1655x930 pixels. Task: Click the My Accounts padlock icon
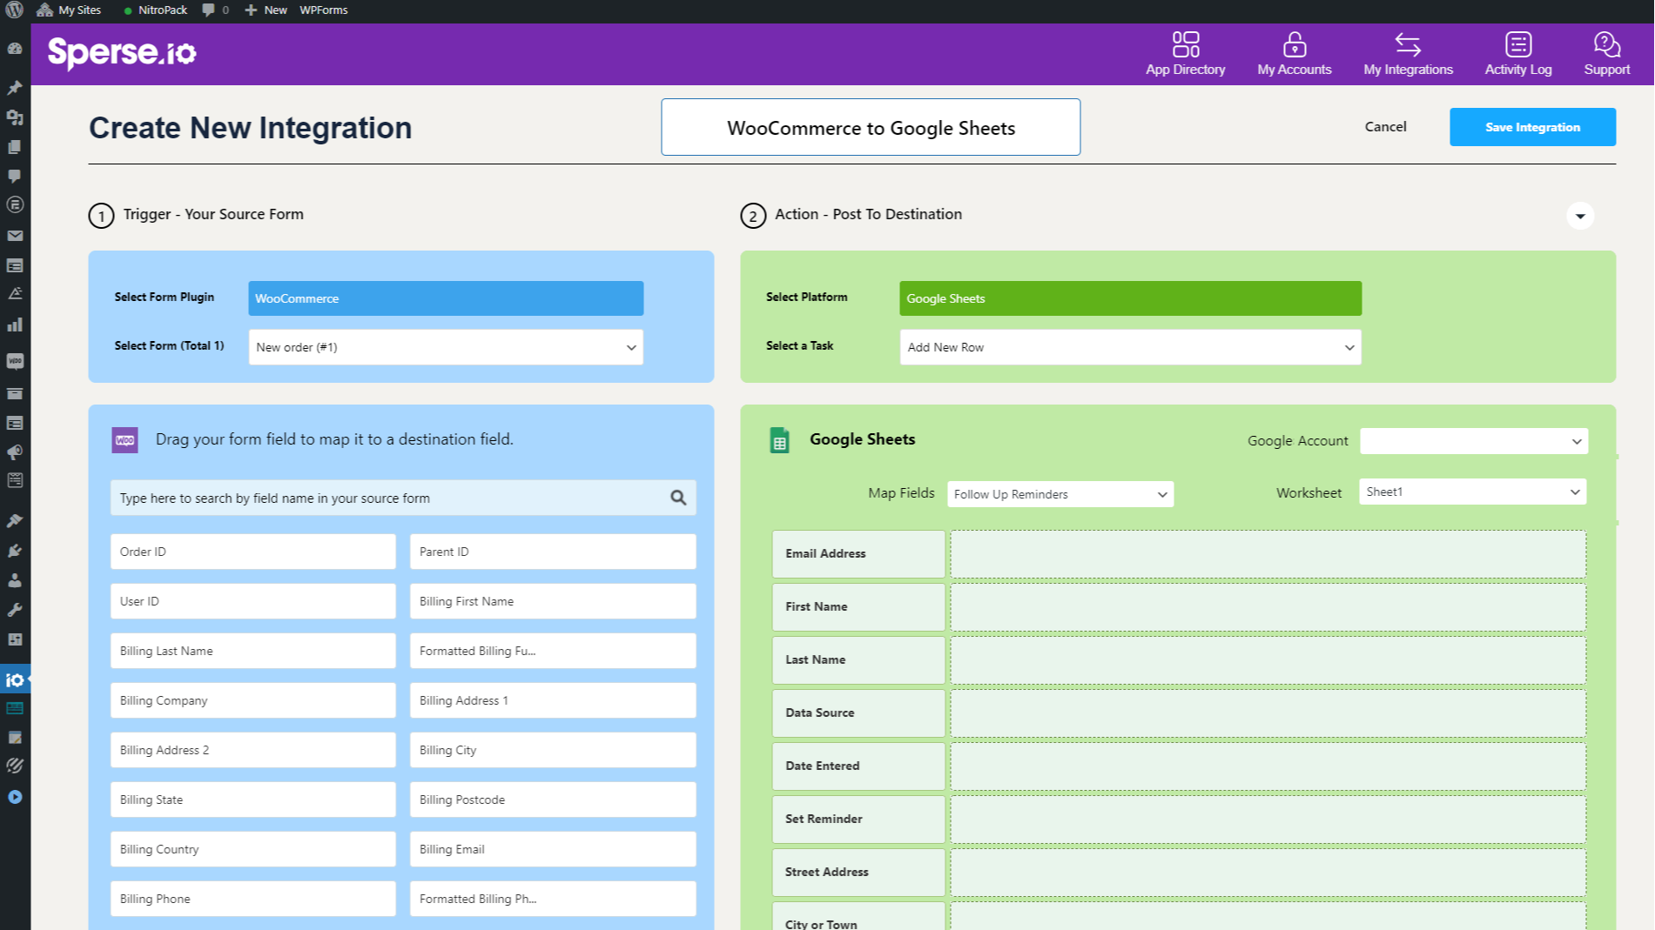(x=1294, y=43)
